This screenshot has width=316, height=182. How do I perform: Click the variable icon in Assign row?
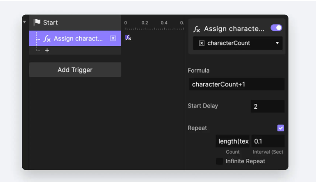tap(113, 38)
